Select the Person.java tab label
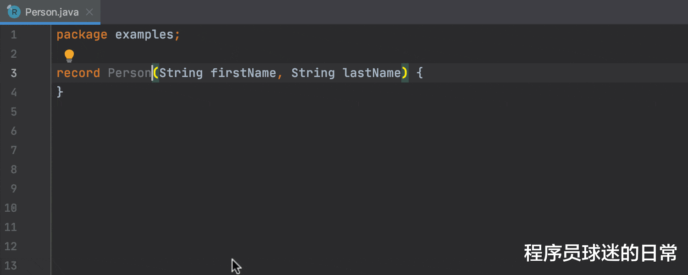The image size is (688, 275). click(52, 12)
